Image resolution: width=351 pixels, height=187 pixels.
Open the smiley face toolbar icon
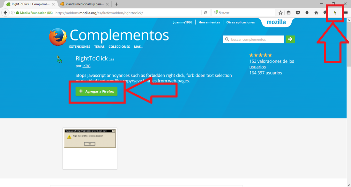pos(325,13)
